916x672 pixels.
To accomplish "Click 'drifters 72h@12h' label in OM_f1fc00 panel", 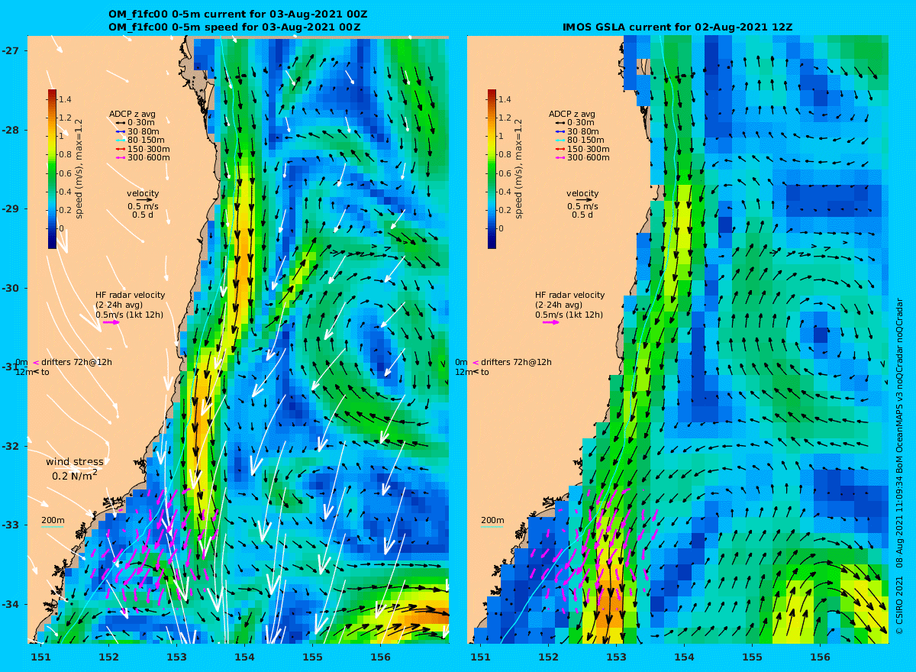I will pyautogui.click(x=77, y=362).
